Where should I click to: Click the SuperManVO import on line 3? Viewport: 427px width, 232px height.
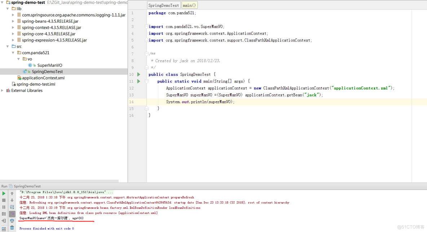point(186,27)
